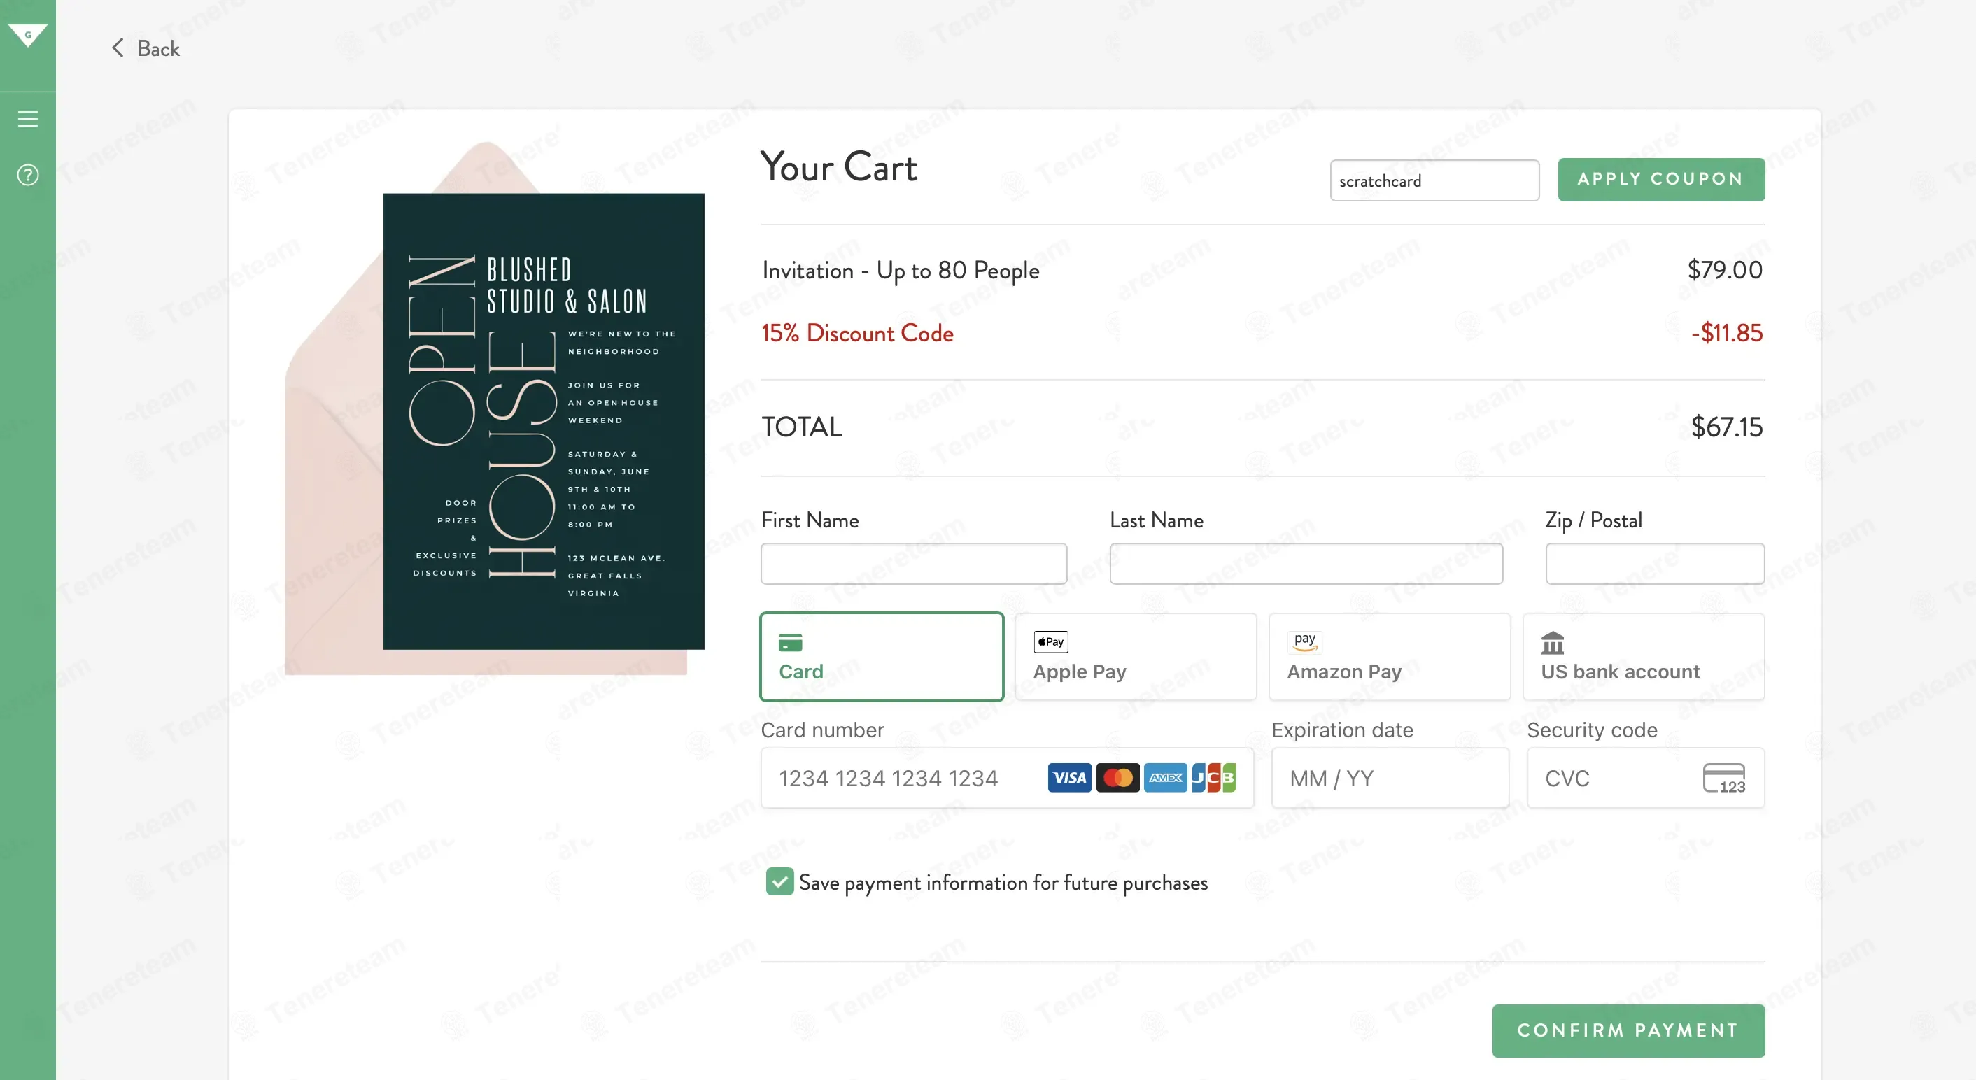This screenshot has width=1976, height=1080.
Task: Click the Greenvelope logo in sidebar
Action: (x=27, y=35)
